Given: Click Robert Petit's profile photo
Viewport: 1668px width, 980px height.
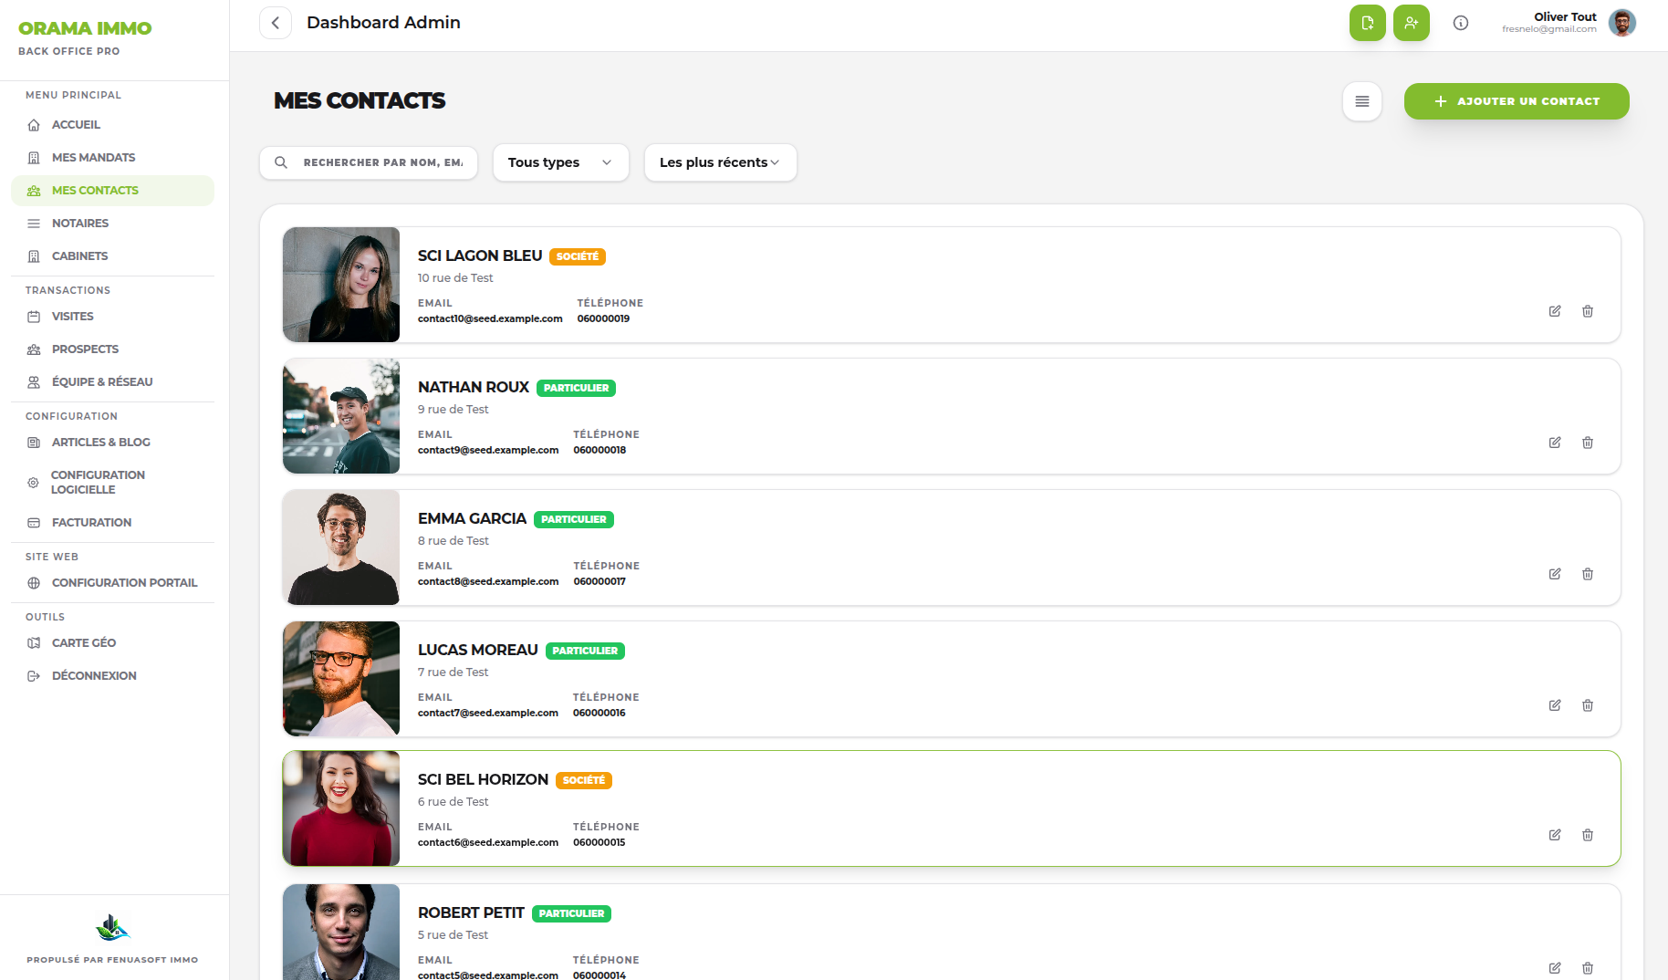Looking at the screenshot, I should point(341,933).
